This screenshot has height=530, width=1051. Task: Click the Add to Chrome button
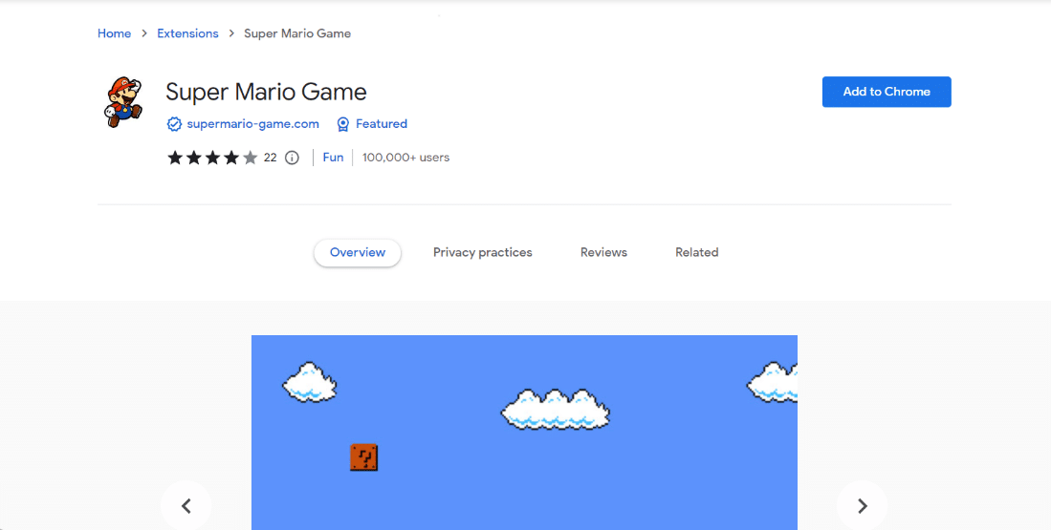[887, 92]
